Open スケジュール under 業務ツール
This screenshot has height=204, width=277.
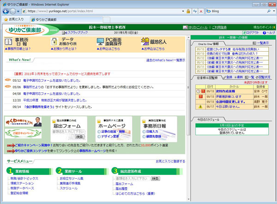[x=68, y=188]
